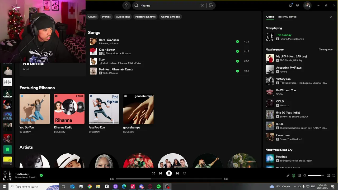Click the search magnifier icon
338x190 pixels.
point(136,6)
